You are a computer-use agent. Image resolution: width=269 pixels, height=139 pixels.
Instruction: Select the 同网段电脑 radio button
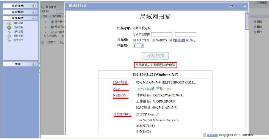click(x=134, y=28)
